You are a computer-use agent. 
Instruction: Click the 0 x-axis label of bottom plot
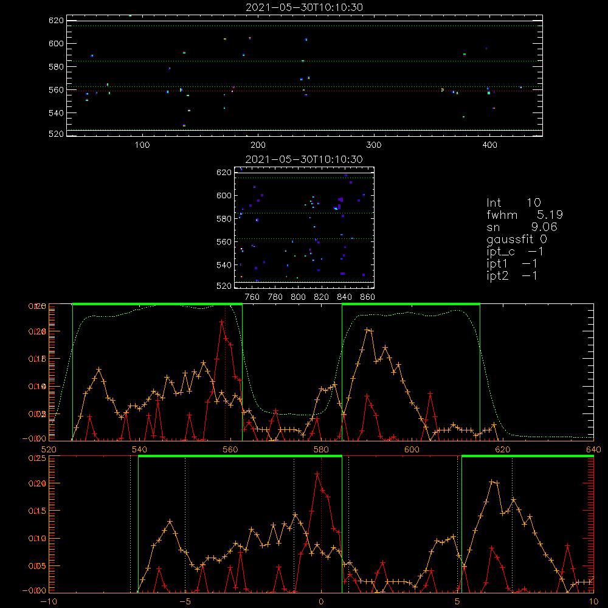[321, 602]
